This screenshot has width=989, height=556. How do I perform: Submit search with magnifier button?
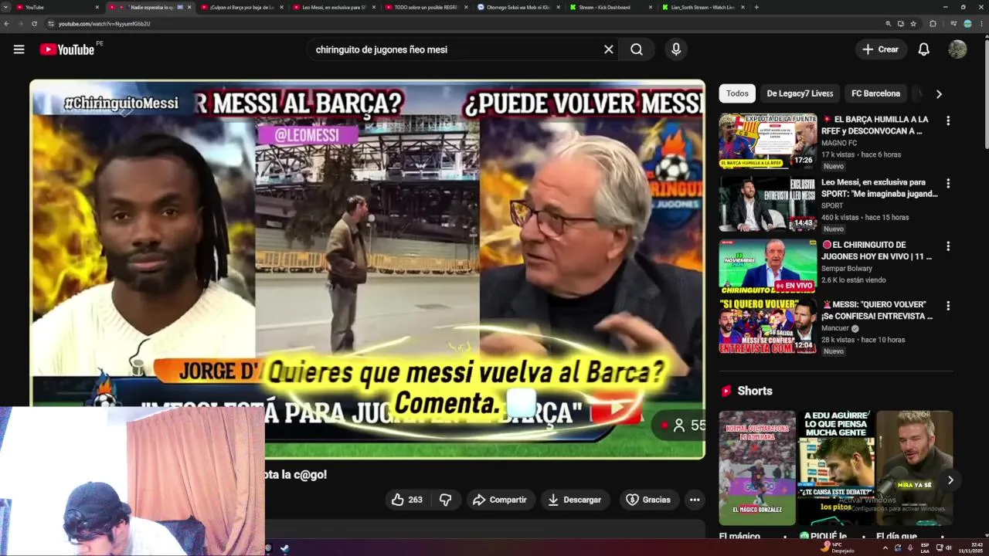637,49
